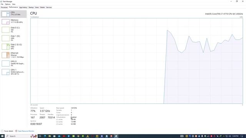
Task: Click the 3.57 GHz speed value
Action: [45, 111]
